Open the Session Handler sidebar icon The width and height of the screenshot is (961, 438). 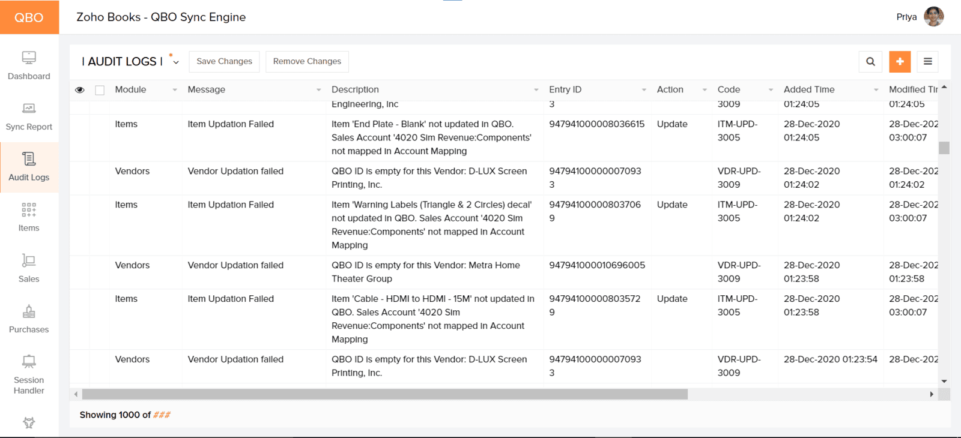(x=29, y=361)
